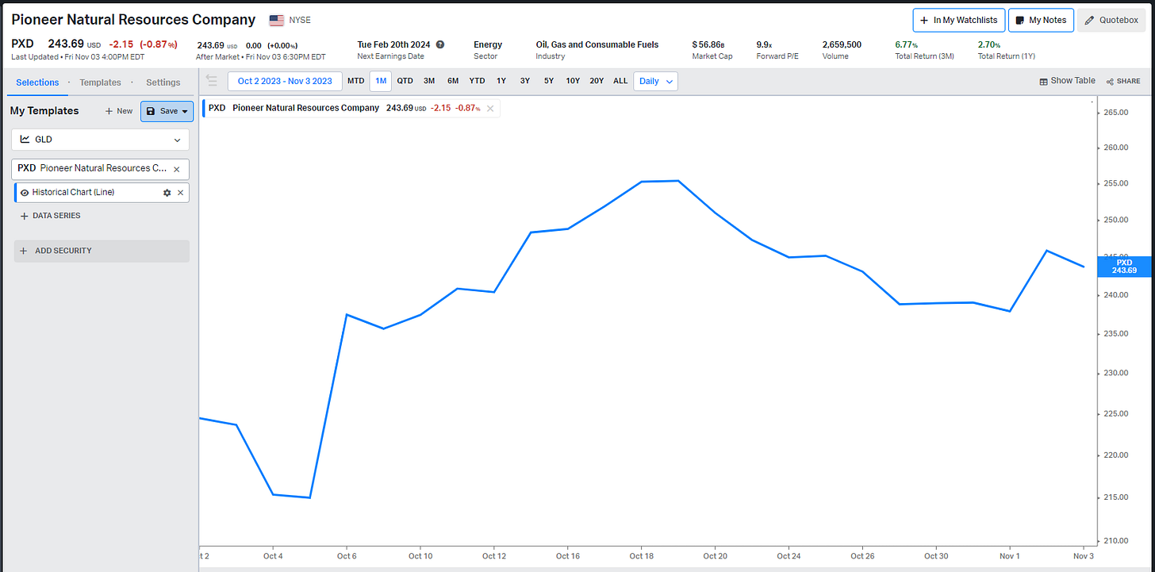Open Quotebox with the pencil button
This screenshot has width=1155, height=572.
[x=1111, y=20]
